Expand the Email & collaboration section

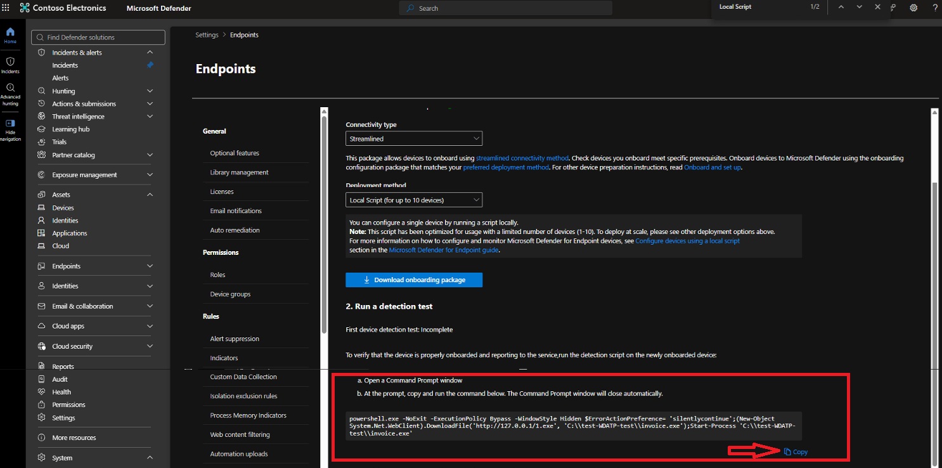150,306
